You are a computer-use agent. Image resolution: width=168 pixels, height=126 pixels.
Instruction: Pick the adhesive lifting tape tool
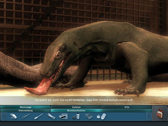(x=63, y=116)
